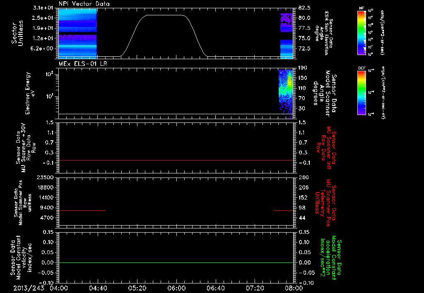This screenshot has height=293, width=424.
Task: Click the '80.0' Sun elevation tick label
Action: [x=304, y=18]
